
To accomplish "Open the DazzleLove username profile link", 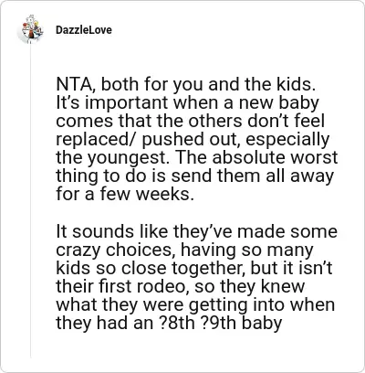I will coord(84,30).
